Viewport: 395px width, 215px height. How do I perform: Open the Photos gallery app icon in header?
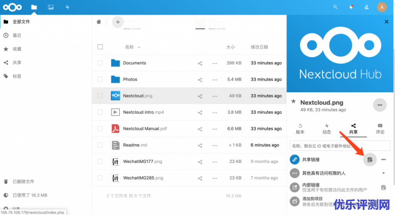[51, 7]
